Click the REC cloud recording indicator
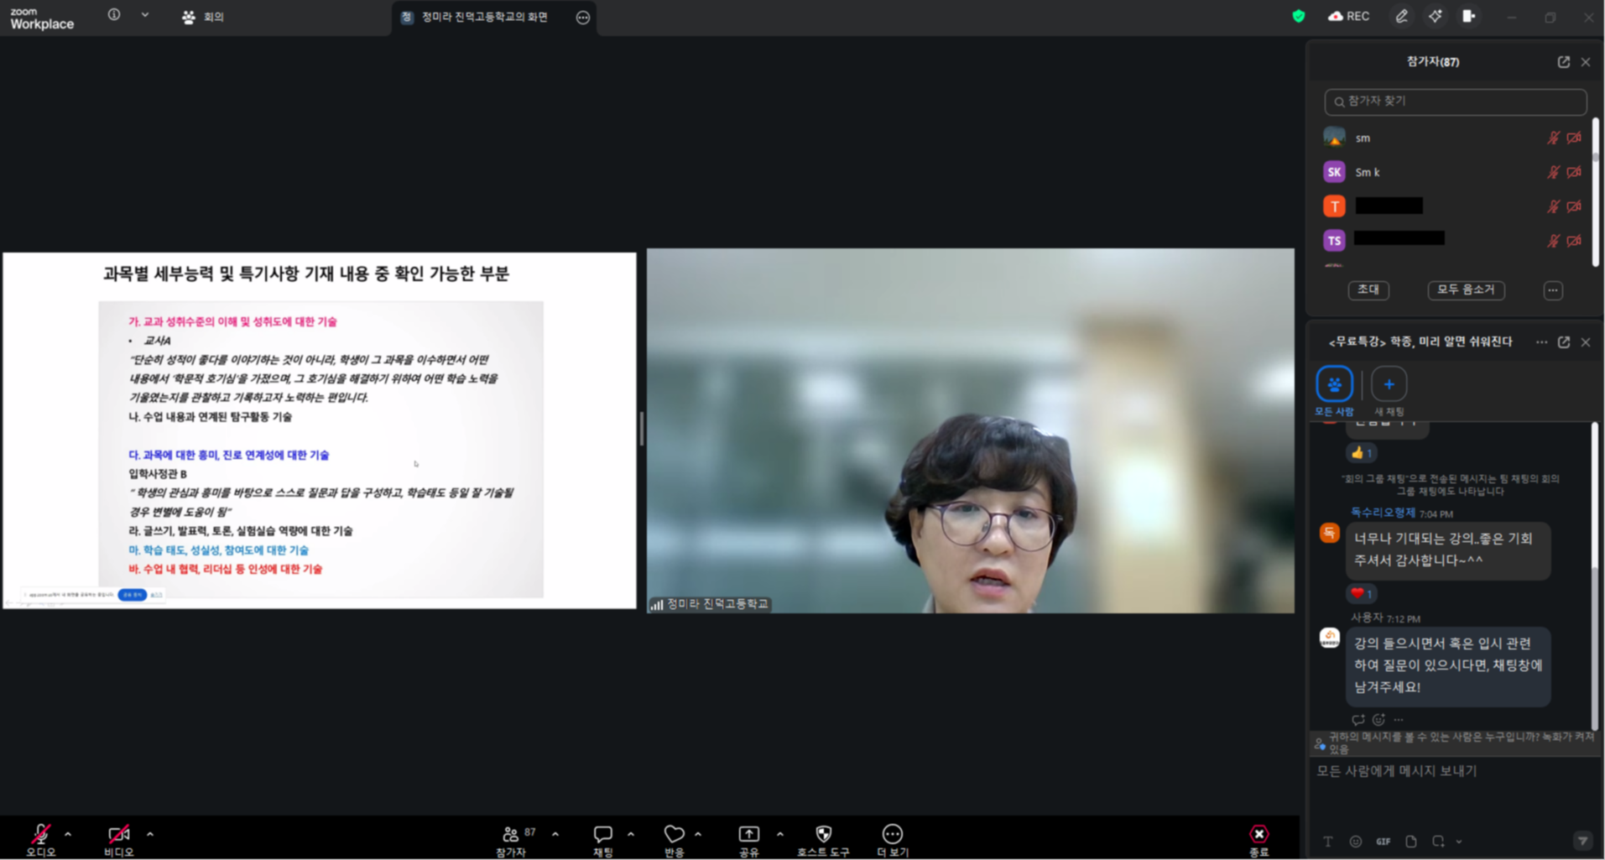 click(x=1348, y=16)
